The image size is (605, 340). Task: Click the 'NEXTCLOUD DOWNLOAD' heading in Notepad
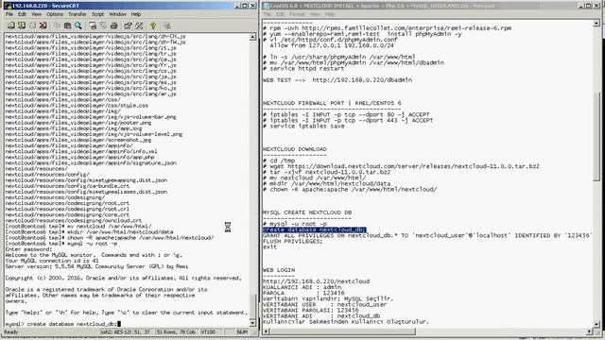tap(295, 149)
